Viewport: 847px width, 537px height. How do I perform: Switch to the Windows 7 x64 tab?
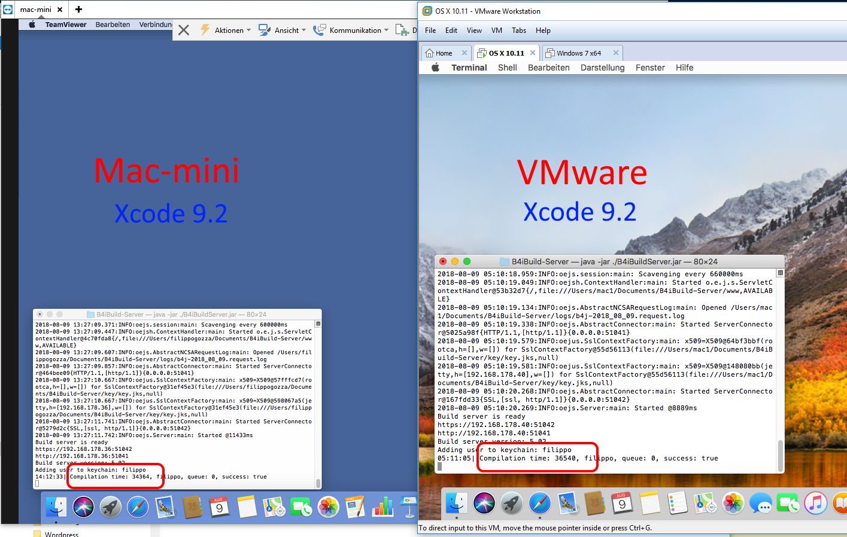coord(578,53)
